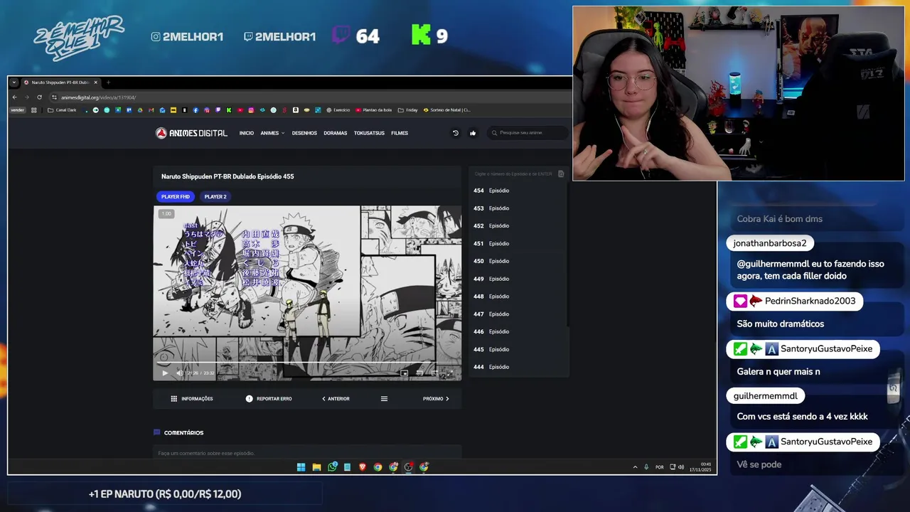Viewport: 910px width, 512px height.
Task: Select episode 451 from the list
Action: tap(518, 243)
